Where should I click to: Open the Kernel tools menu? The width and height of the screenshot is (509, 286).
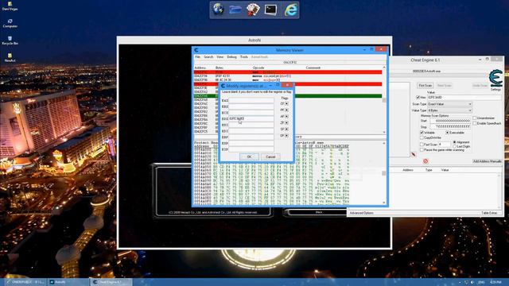coord(260,56)
